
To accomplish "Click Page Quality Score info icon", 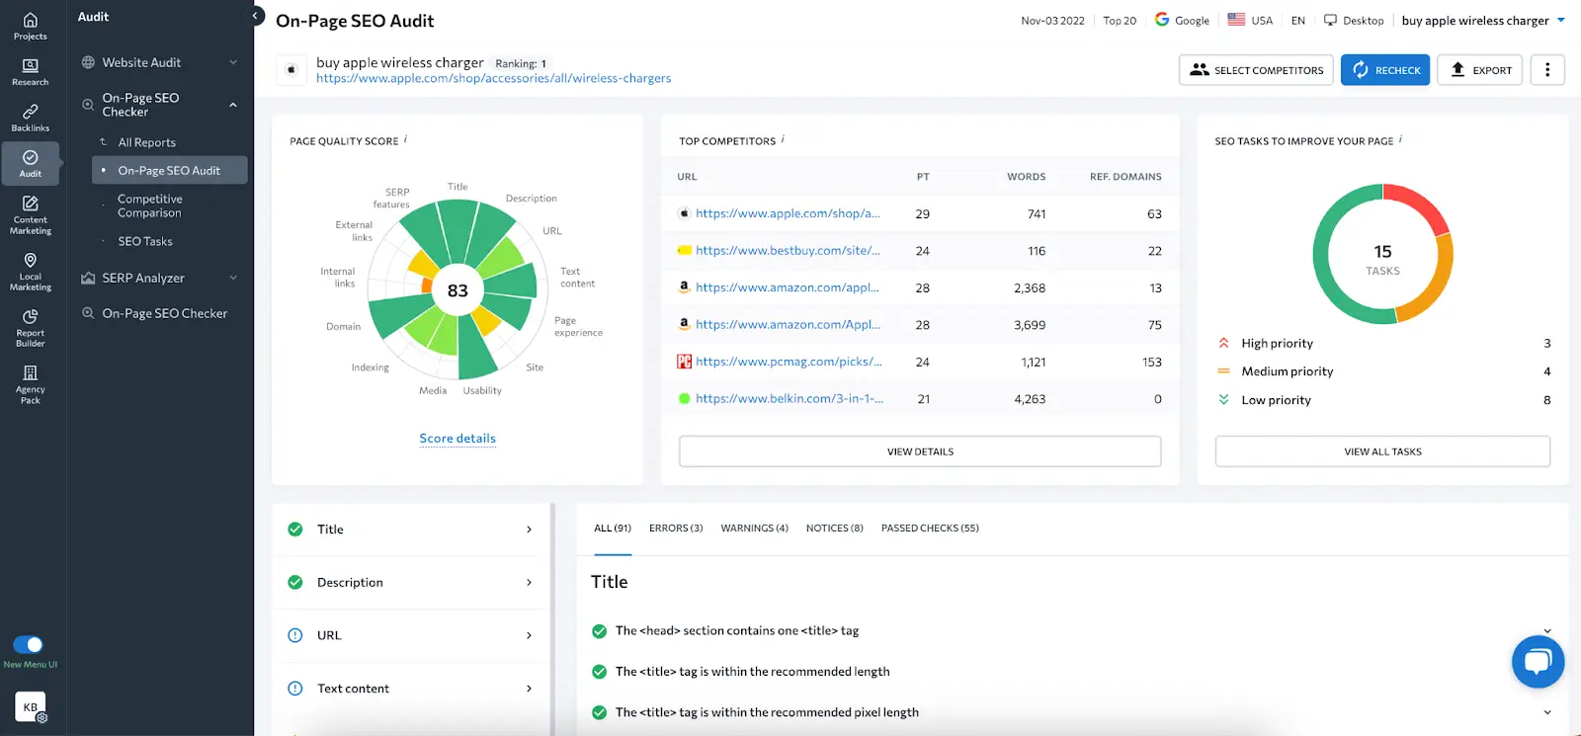I will tap(405, 139).
